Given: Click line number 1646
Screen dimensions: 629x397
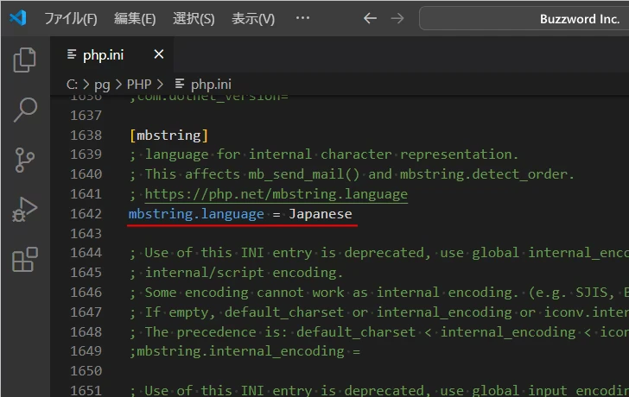Looking at the screenshot, I should coord(86,293).
